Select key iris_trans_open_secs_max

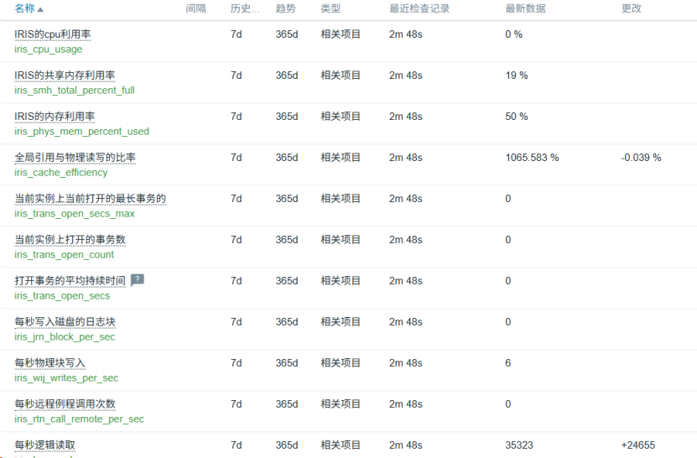pyautogui.click(x=75, y=213)
